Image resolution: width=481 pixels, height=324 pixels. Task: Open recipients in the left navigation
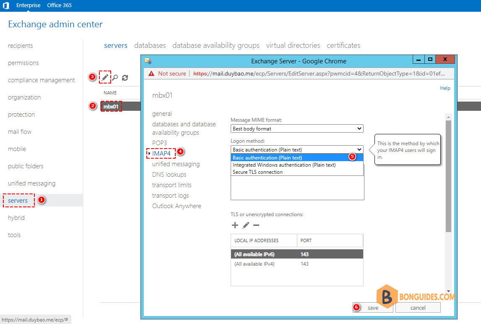[x=20, y=46]
